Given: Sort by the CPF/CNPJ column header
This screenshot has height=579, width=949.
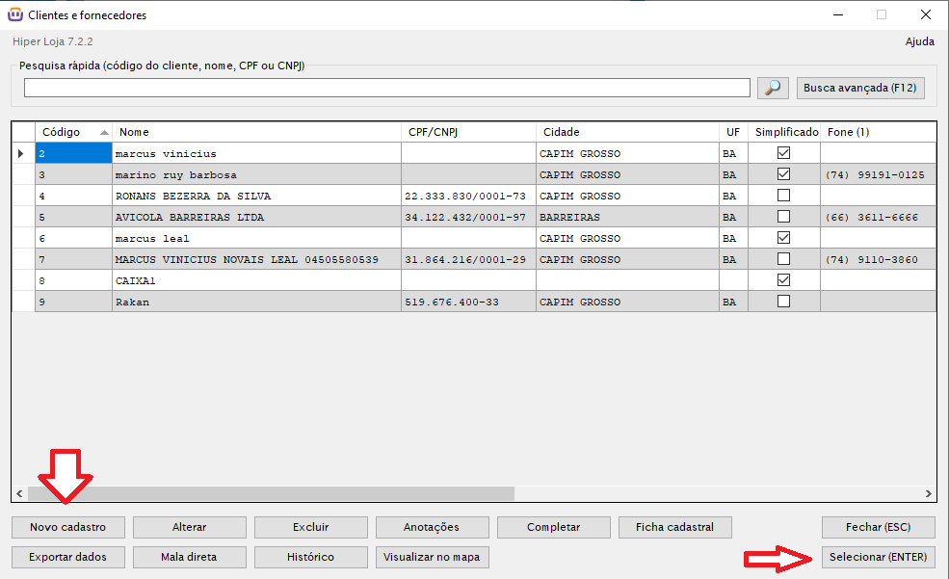Looking at the screenshot, I should point(468,132).
